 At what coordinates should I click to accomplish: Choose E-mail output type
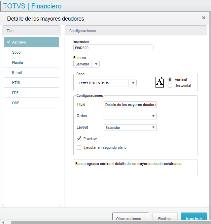pos(32,73)
